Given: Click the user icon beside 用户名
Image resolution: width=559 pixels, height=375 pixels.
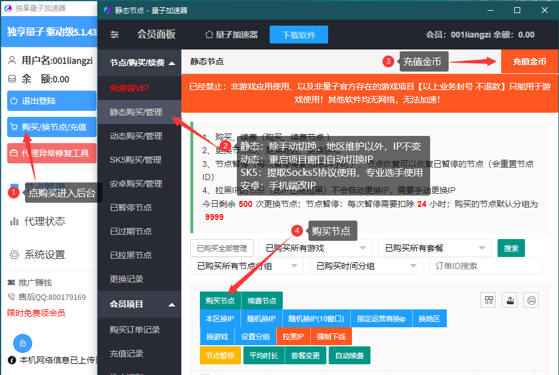Looking at the screenshot, I should coord(12,60).
